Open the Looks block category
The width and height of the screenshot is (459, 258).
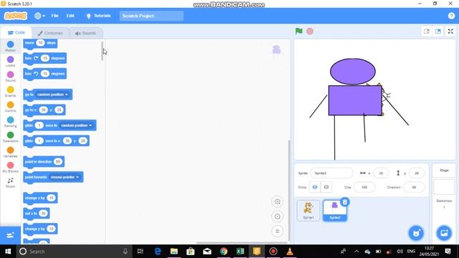pyautogui.click(x=10, y=62)
